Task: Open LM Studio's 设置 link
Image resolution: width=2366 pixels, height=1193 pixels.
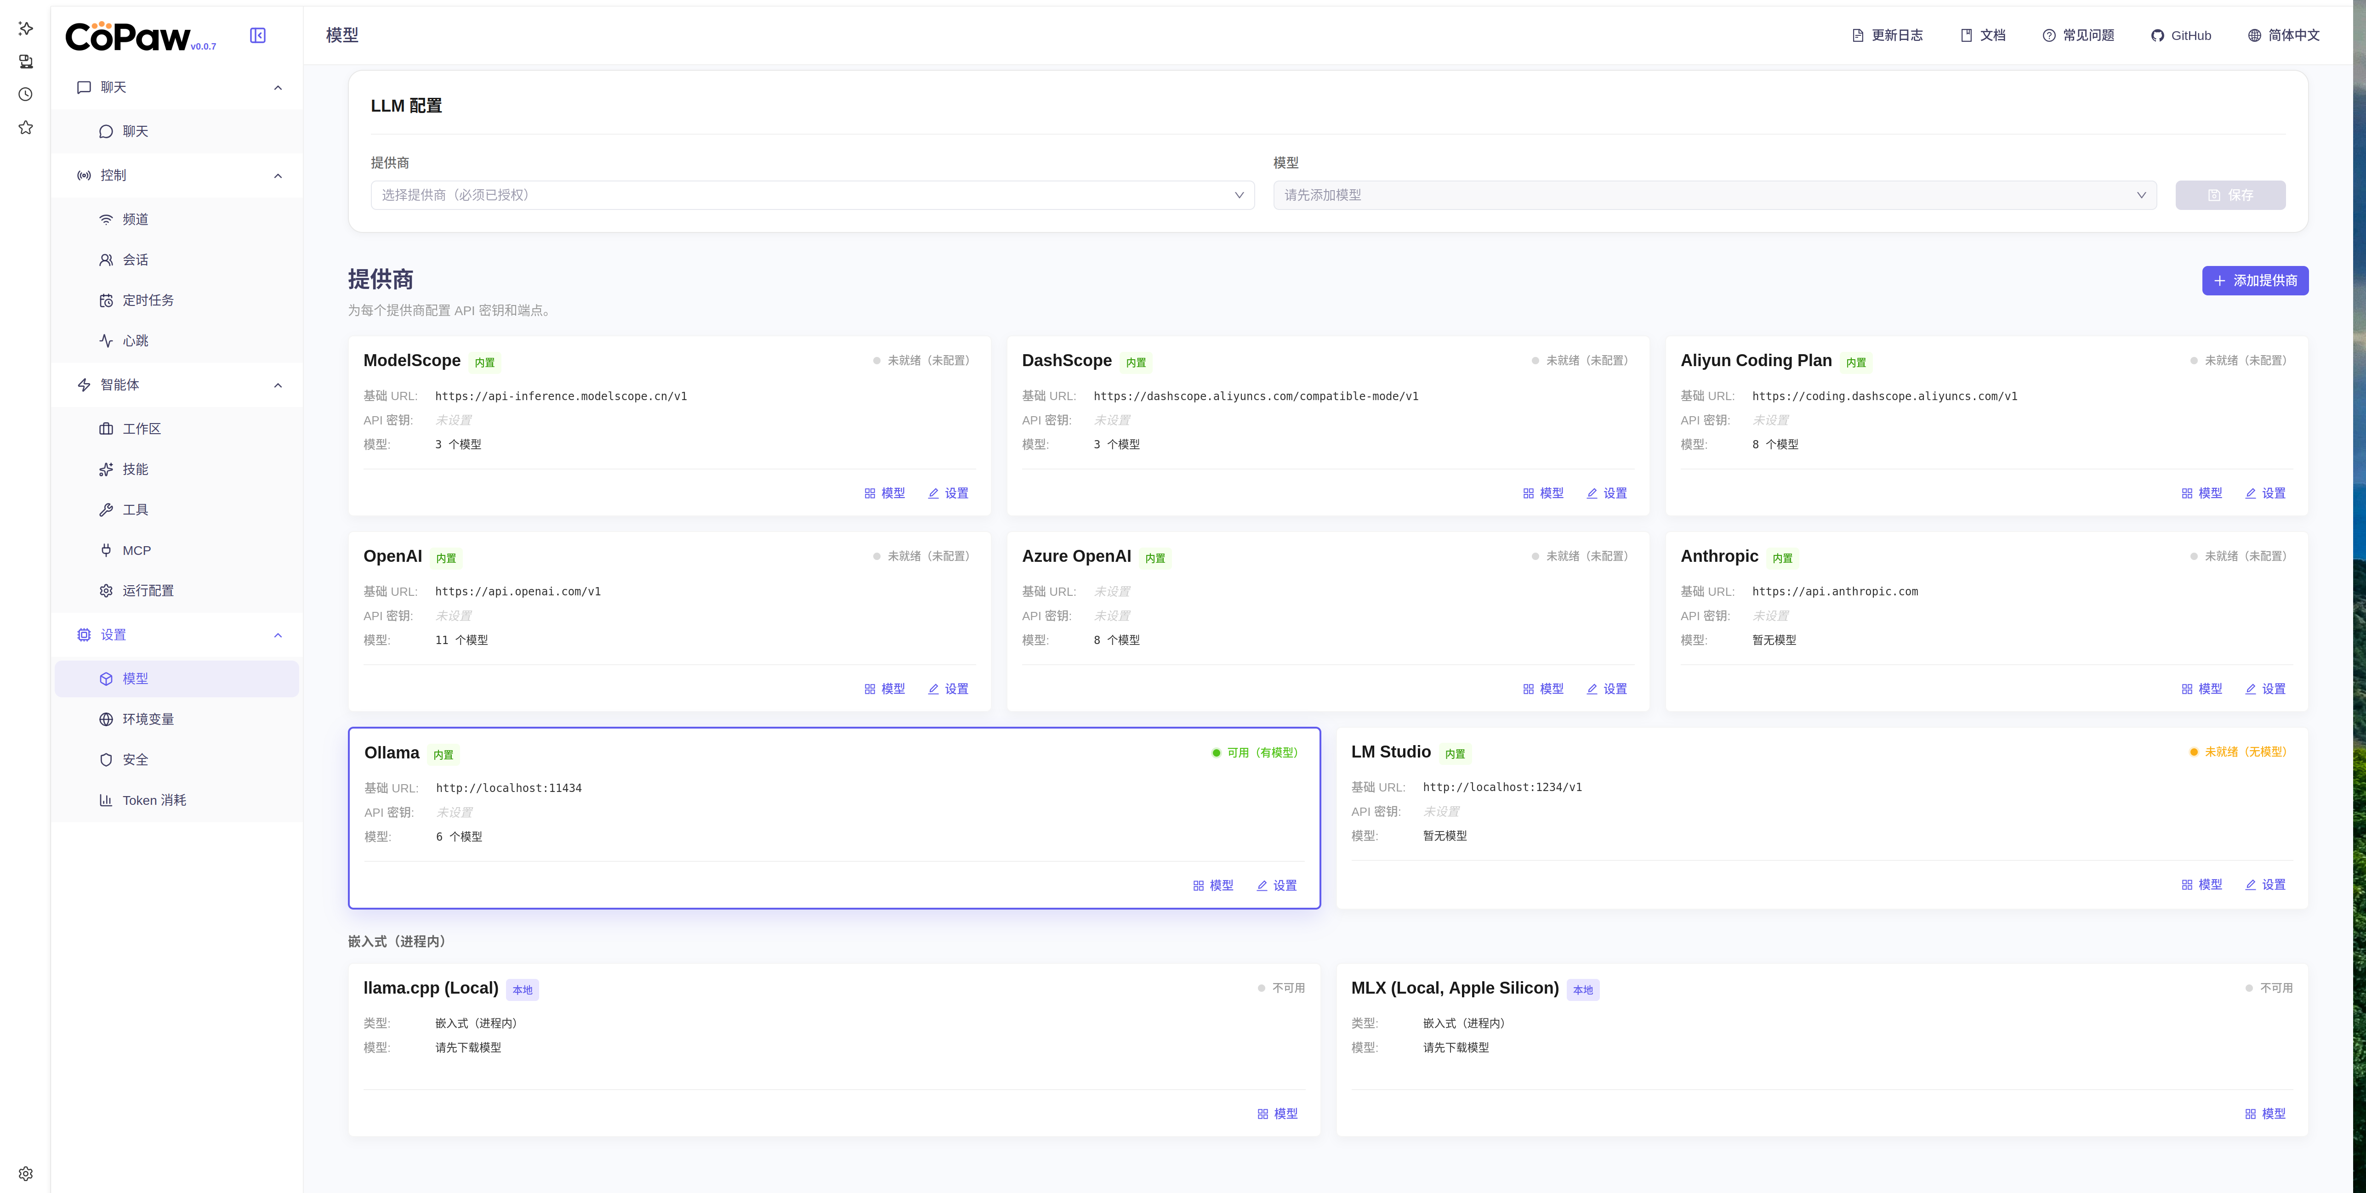Action: tap(2264, 885)
